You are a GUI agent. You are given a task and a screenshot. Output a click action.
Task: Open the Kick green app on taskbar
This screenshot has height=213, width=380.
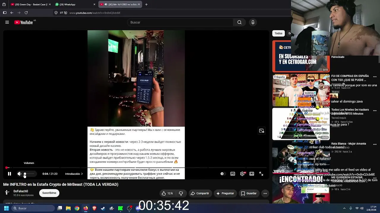[121, 208]
